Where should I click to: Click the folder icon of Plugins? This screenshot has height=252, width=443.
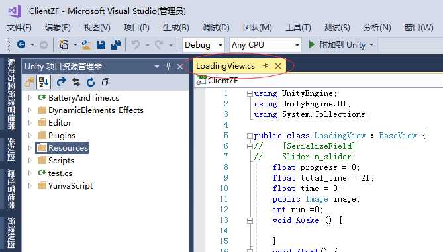42,135
